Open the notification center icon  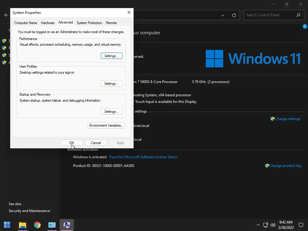click(301, 225)
